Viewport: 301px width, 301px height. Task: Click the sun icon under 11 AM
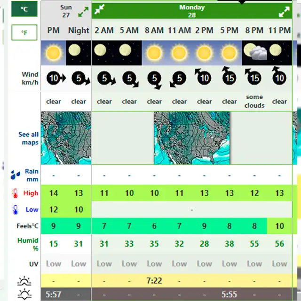179,53
